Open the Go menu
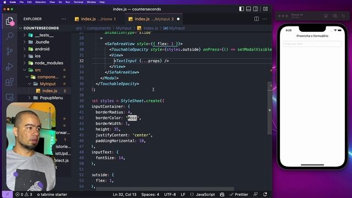The height and width of the screenshot is (198, 352). pos(60,2)
